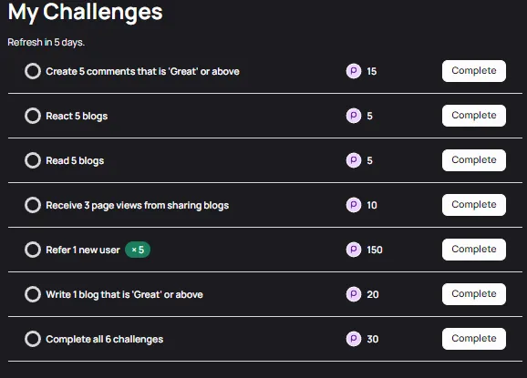Click the points coin icon beside 150

pyautogui.click(x=354, y=250)
